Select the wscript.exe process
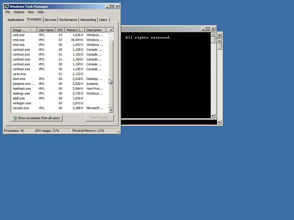The width and height of the screenshot is (294, 220). coord(60,108)
